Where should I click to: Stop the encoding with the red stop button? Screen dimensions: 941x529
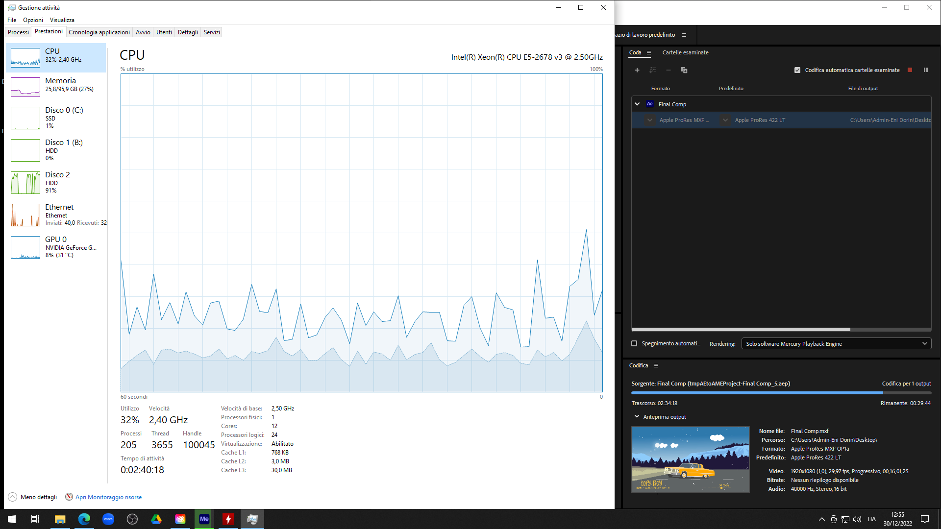(x=910, y=70)
